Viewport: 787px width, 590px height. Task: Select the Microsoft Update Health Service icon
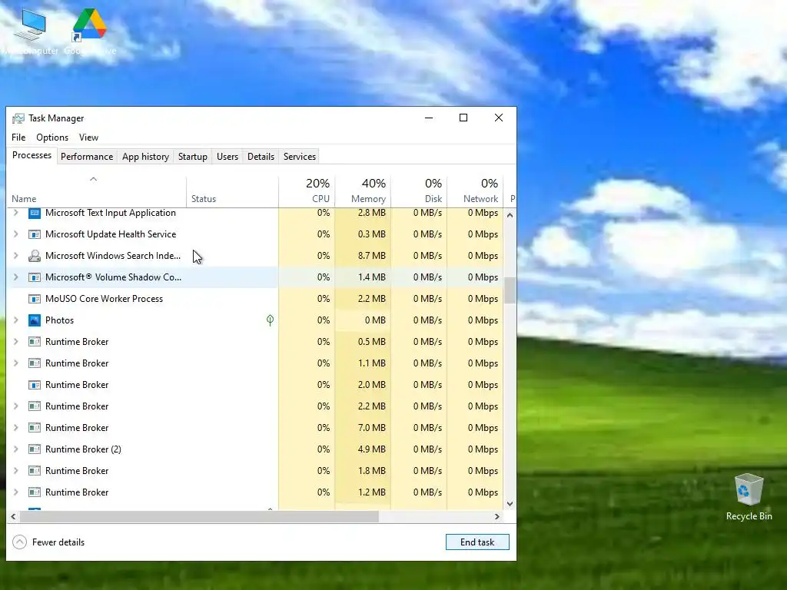click(x=34, y=234)
